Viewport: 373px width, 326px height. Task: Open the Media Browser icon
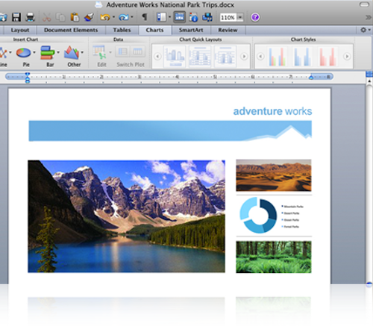click(x=207, y=17)
